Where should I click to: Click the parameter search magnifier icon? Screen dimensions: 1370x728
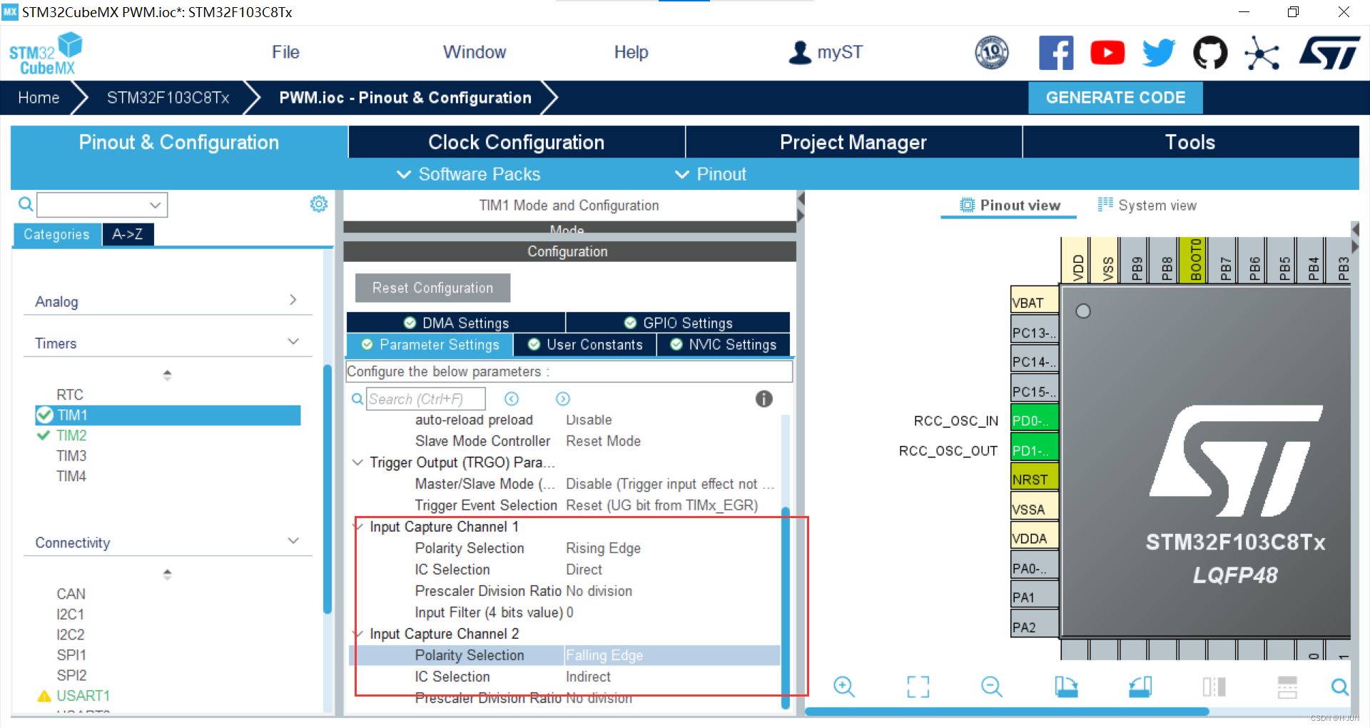tap(357, 399)
